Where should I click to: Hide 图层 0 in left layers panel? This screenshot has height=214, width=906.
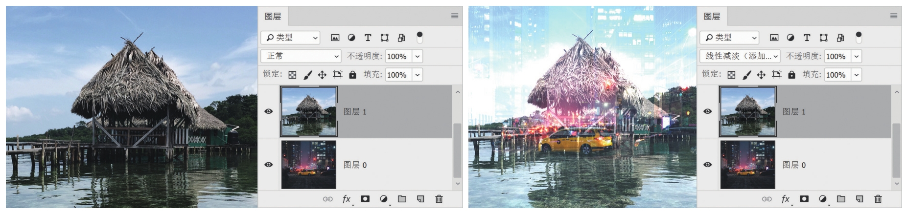tap(268, 165)
